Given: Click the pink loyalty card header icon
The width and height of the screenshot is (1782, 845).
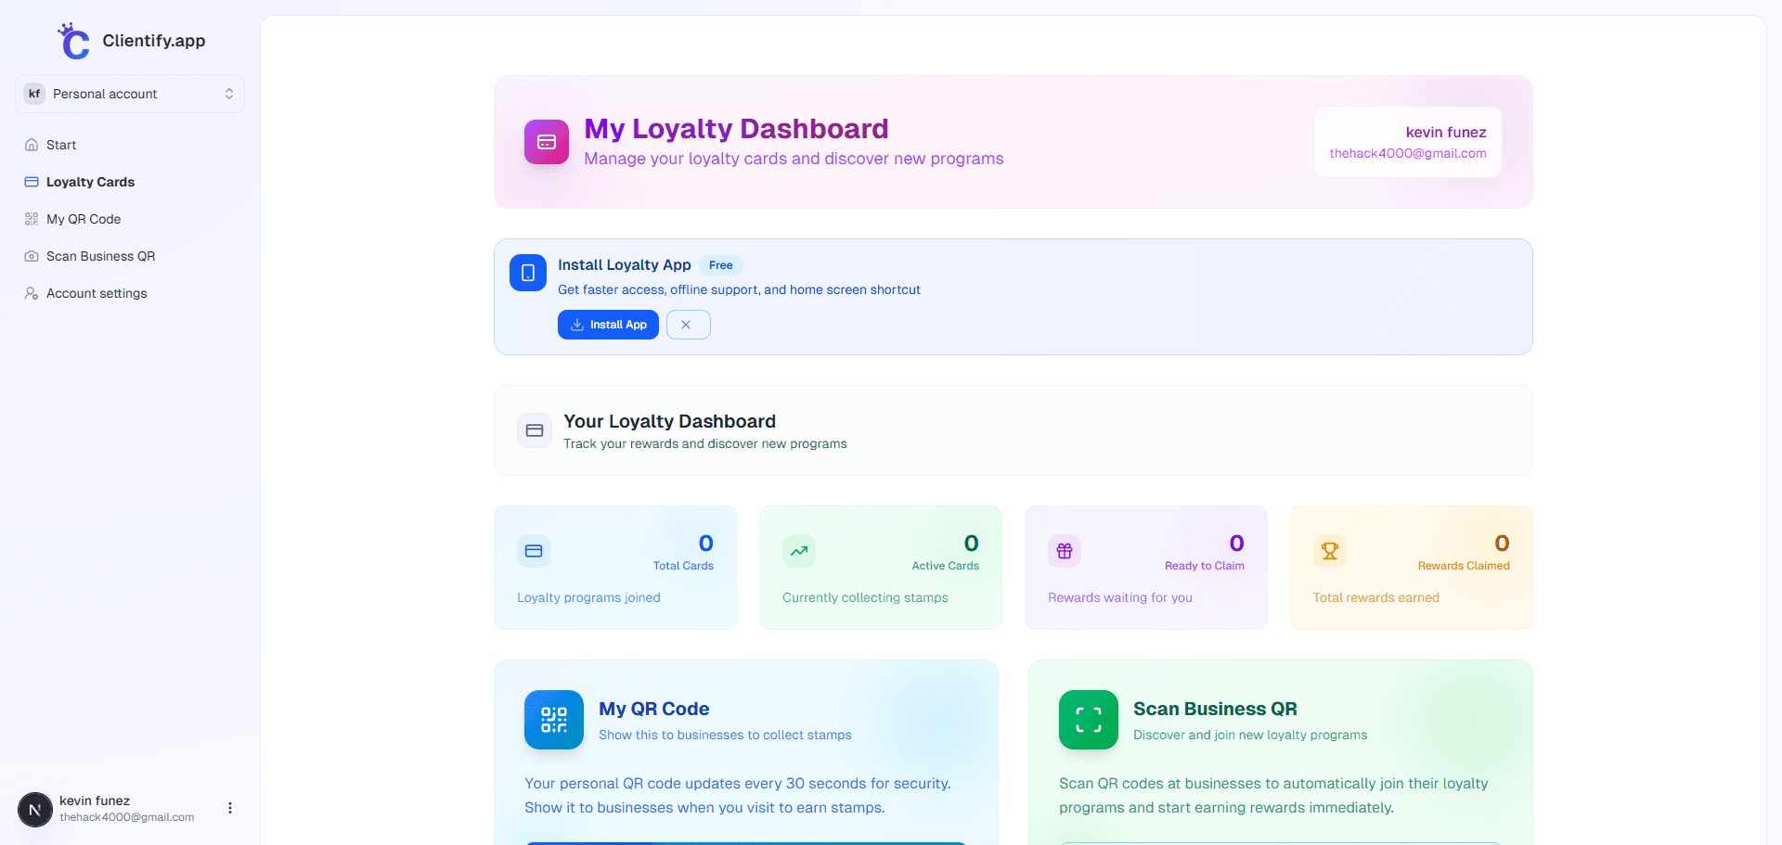Looking at the screenshot, I should pyautogui.click(x=547, y=142).
